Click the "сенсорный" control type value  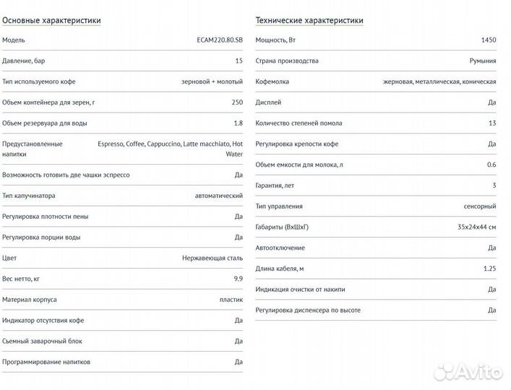point(480,207)
